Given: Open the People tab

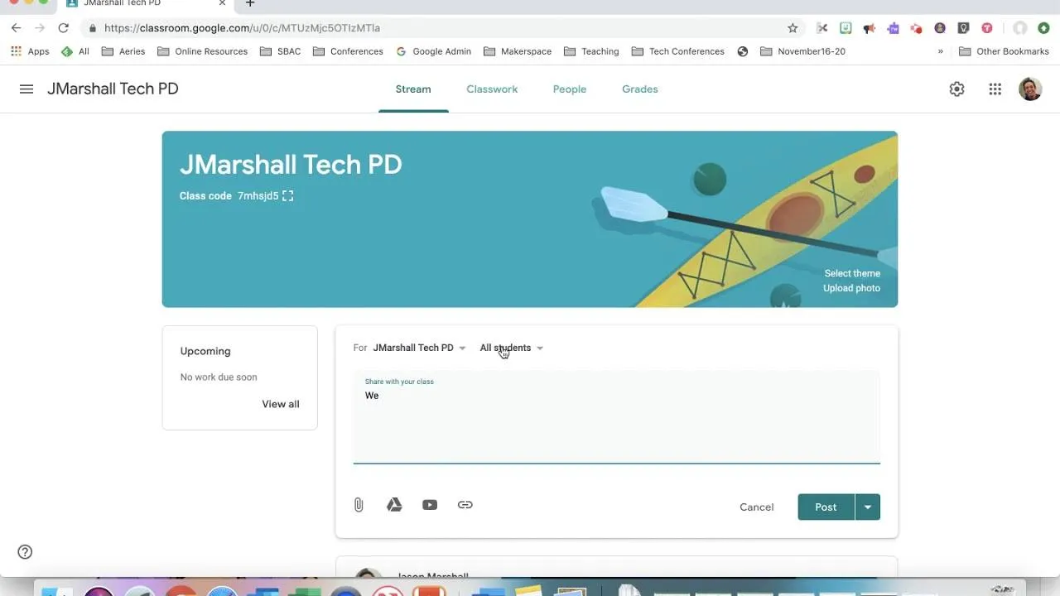Looking at the screenshot, I should pos(569,89).
